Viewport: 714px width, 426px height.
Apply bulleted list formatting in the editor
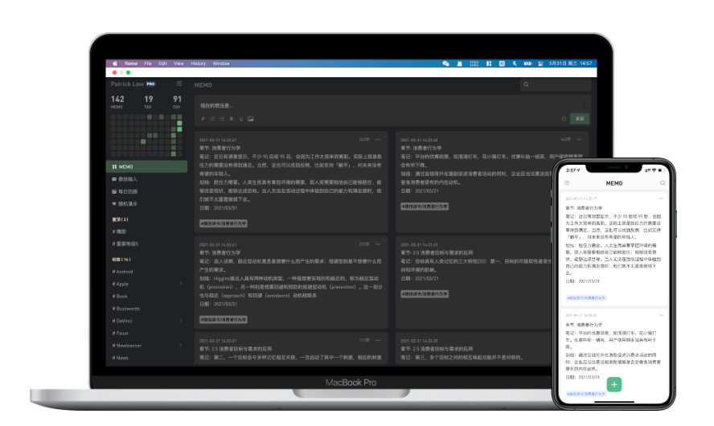[x=212, y=119]
